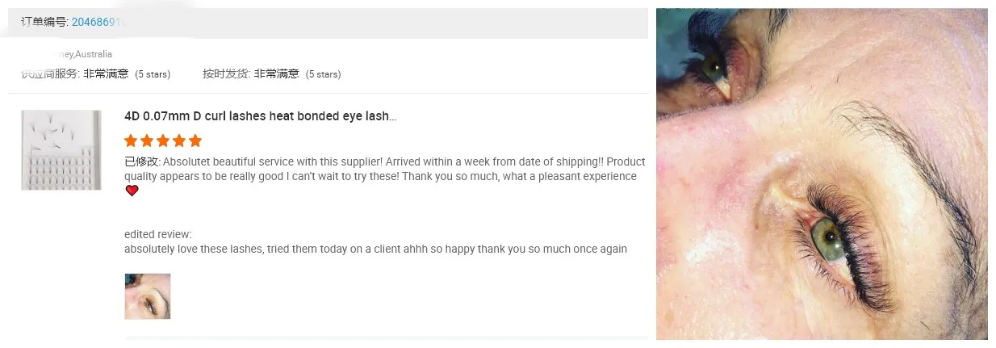The image size is (996, 348).
Task: Open the 4D 0.07mm D curl lashes title
Action: tap(260, 116)
